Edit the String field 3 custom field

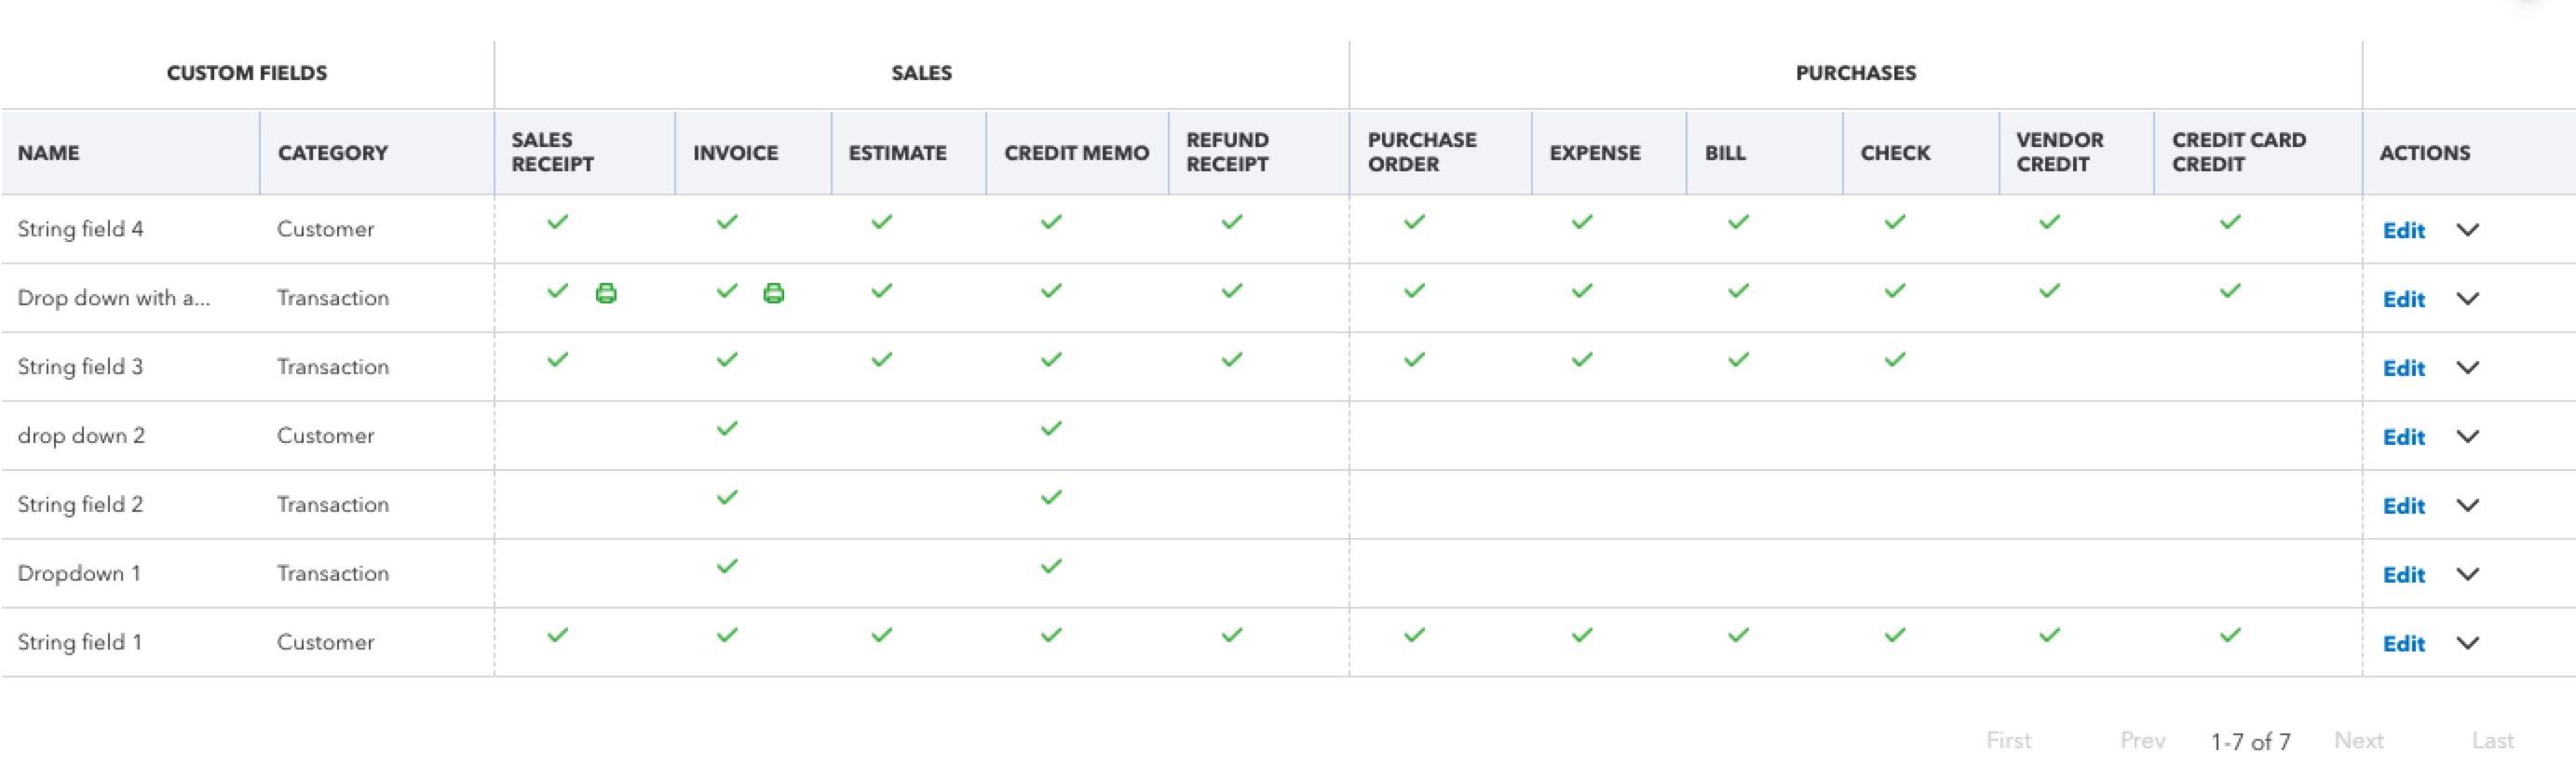click(x=2403, y=368)
